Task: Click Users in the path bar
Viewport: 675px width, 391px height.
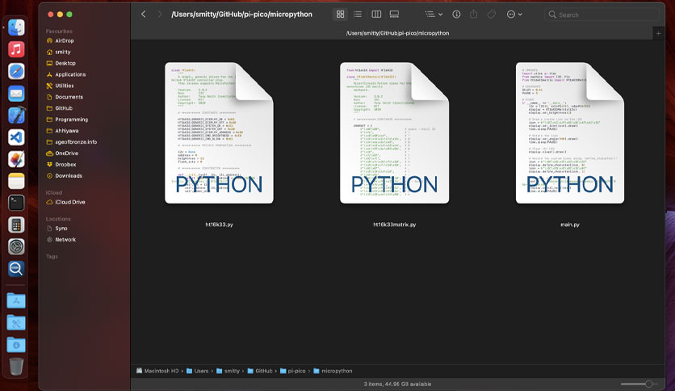Action: (x=198, y=371)
